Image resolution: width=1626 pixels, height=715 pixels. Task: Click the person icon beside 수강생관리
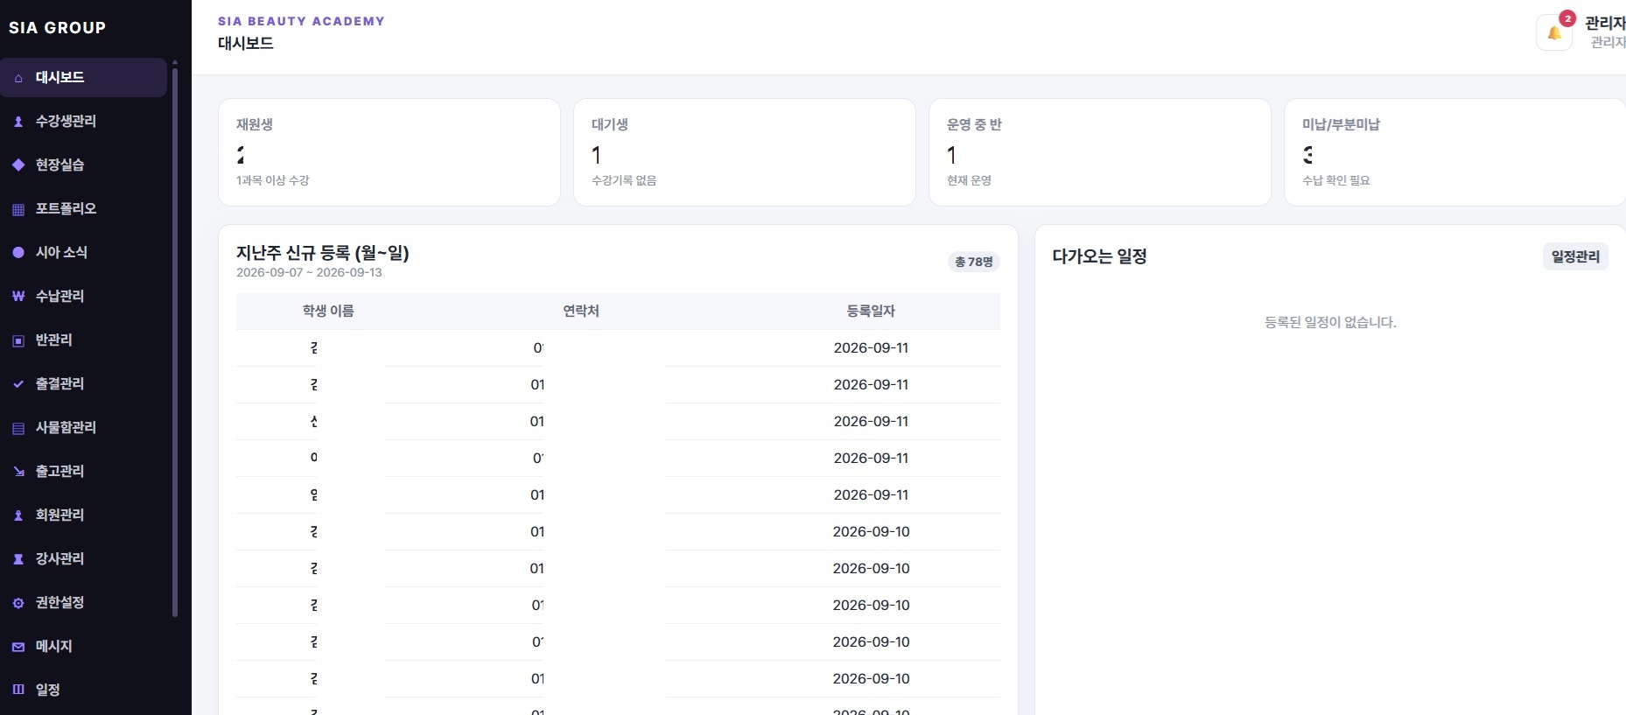coord(18,122)
